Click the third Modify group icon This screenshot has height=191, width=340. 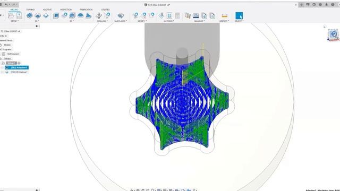(x=152, y=15)
